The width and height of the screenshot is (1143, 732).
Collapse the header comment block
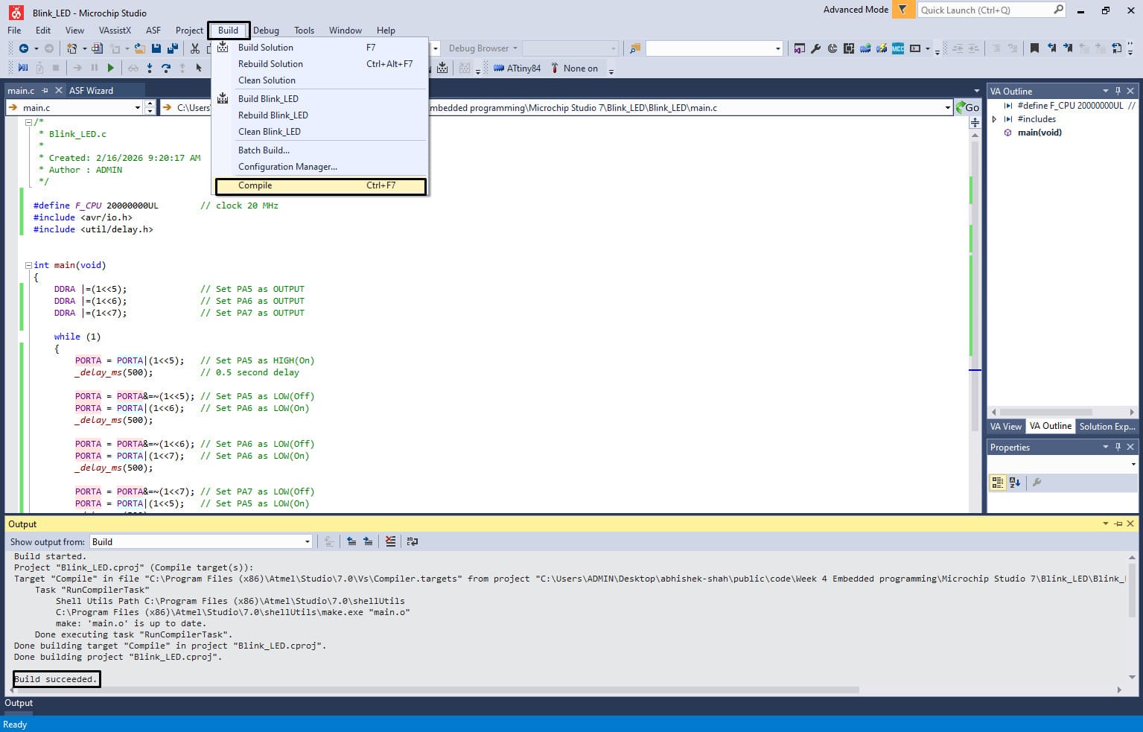coord(29,121)
